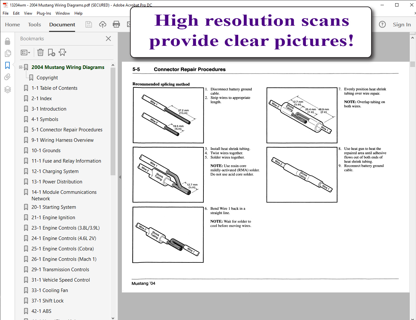Collapse the 2004 Mustang Wiring Diagrams tree
The image size is (416, 320).
[x=21, y=67]
